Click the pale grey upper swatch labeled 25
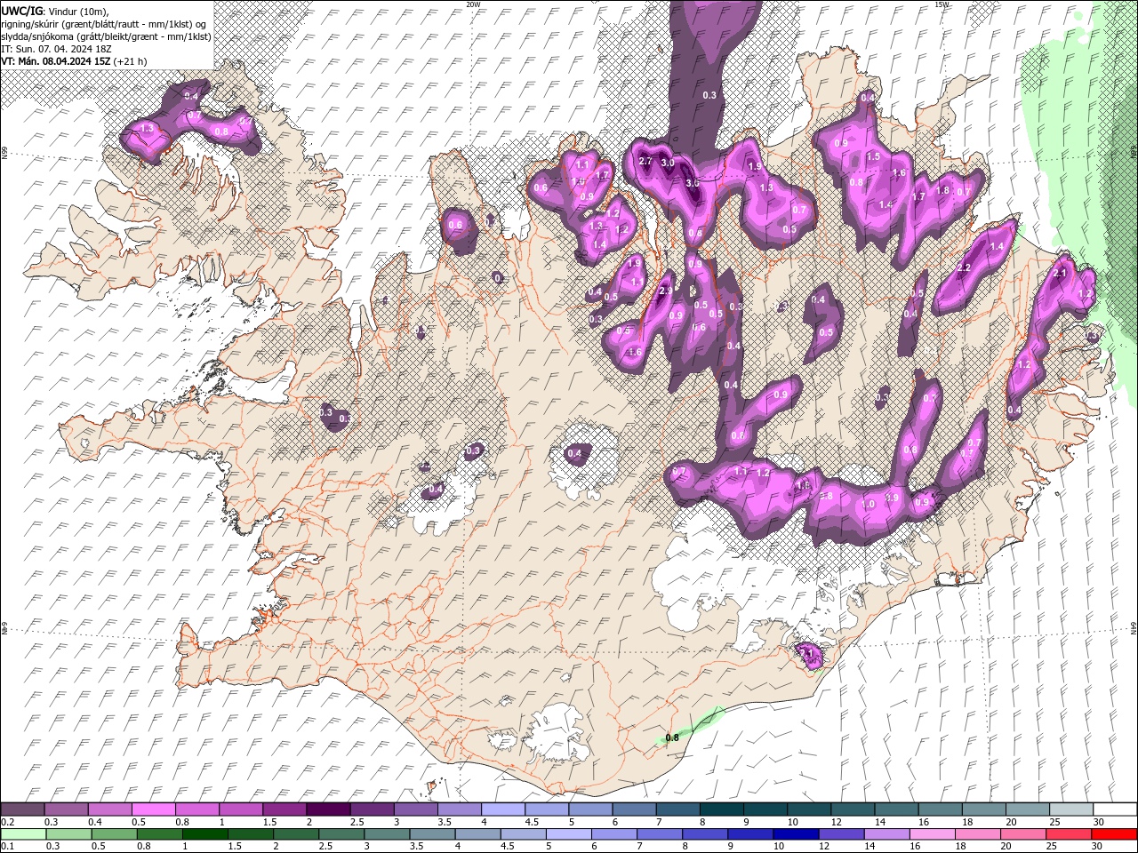The image size is (1138, 853). coord(1072,809)
